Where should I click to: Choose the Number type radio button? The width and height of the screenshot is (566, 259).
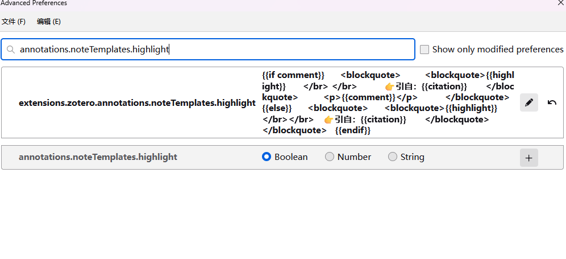pos(330,157)
